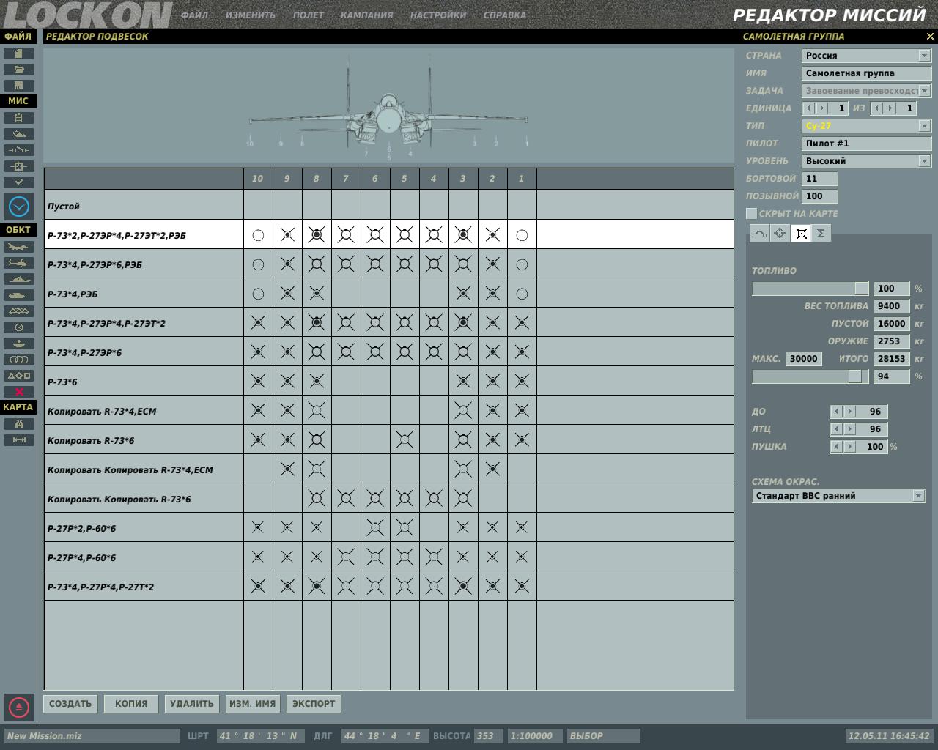This screenshot has width=938, height=750.
Task: Click the switch circuit icon under МИС
Action: pyautogui.click(x=19, y=150)
